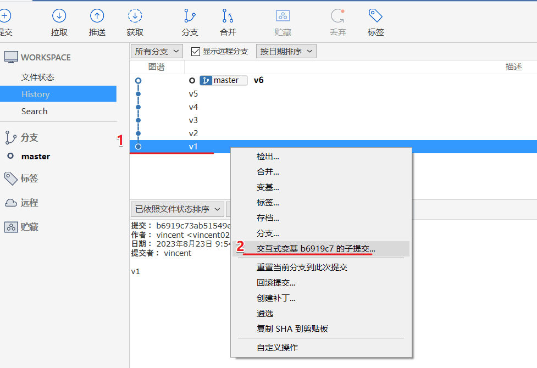Image resolution: width=537 pixels, height=368 pixels.
Task: Select 重置当前分支到此次提交 from context menu
Action: click(x=302, y=267)
